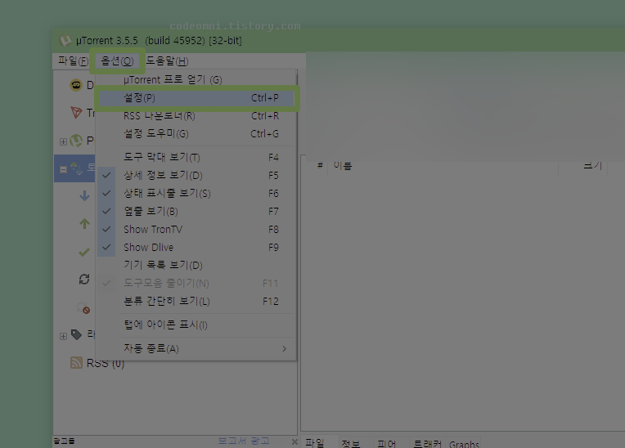Image resolution: width=625 pixels, height=448 pixels.
Task: Select the seeding green arrow icon
Action: tap(84, 224)
